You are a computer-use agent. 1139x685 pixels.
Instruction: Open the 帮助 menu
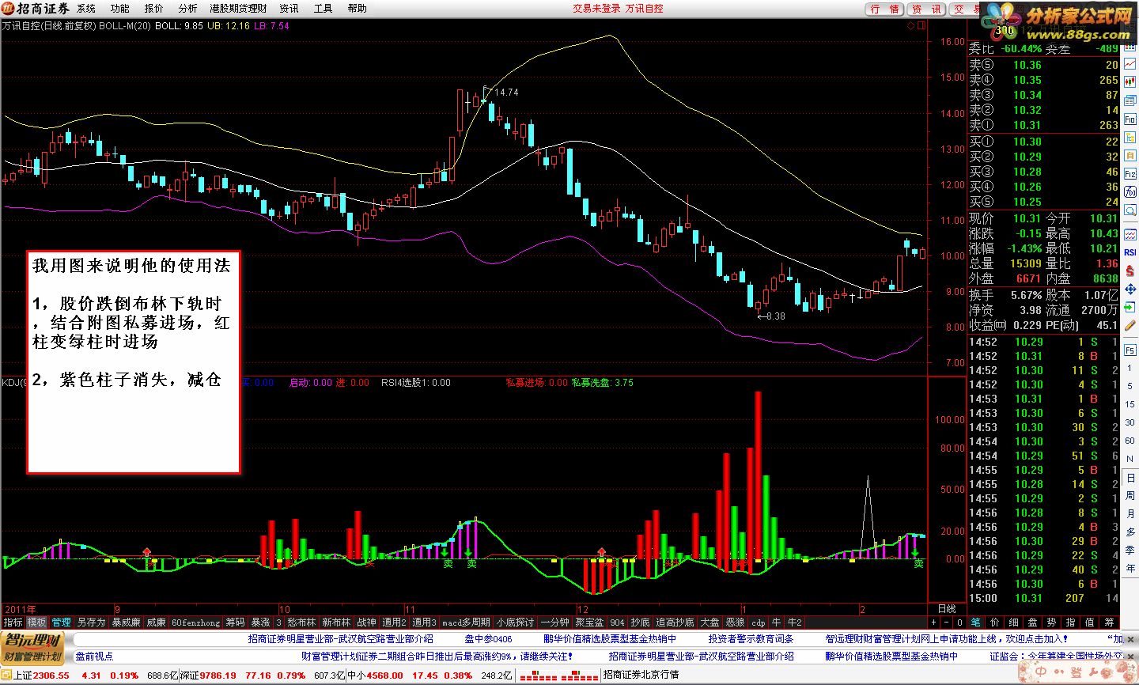[x=357, y=9]
